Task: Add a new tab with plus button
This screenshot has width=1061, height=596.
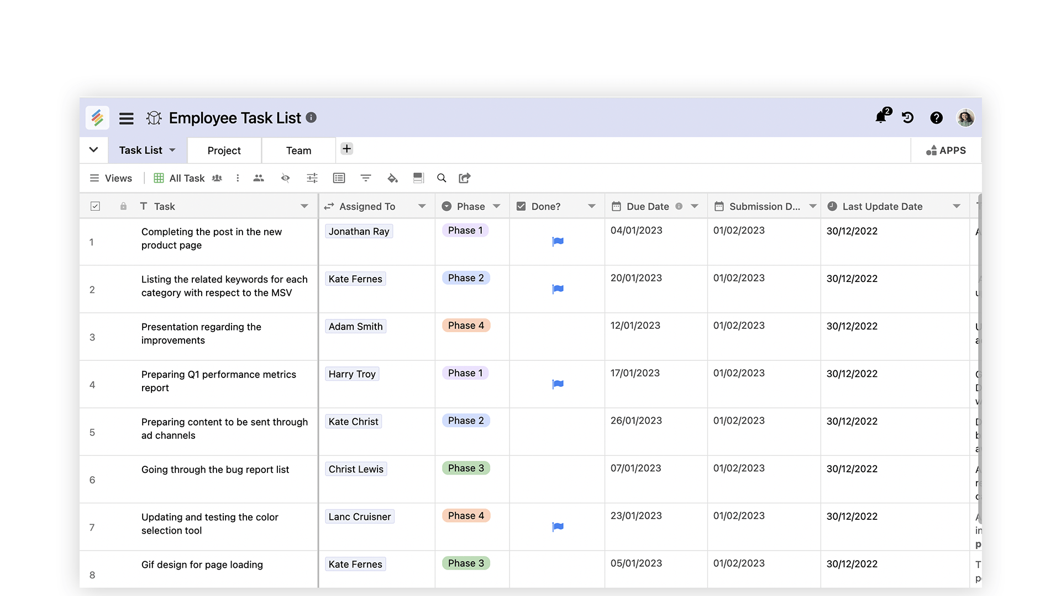Action: click(x=346, y=148)
